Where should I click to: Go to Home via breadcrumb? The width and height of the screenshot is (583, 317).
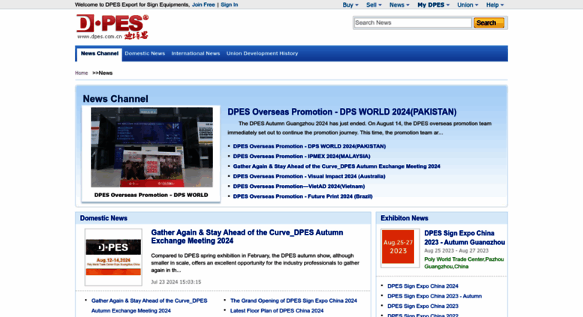pyautogui.click(x=82, y=73)
